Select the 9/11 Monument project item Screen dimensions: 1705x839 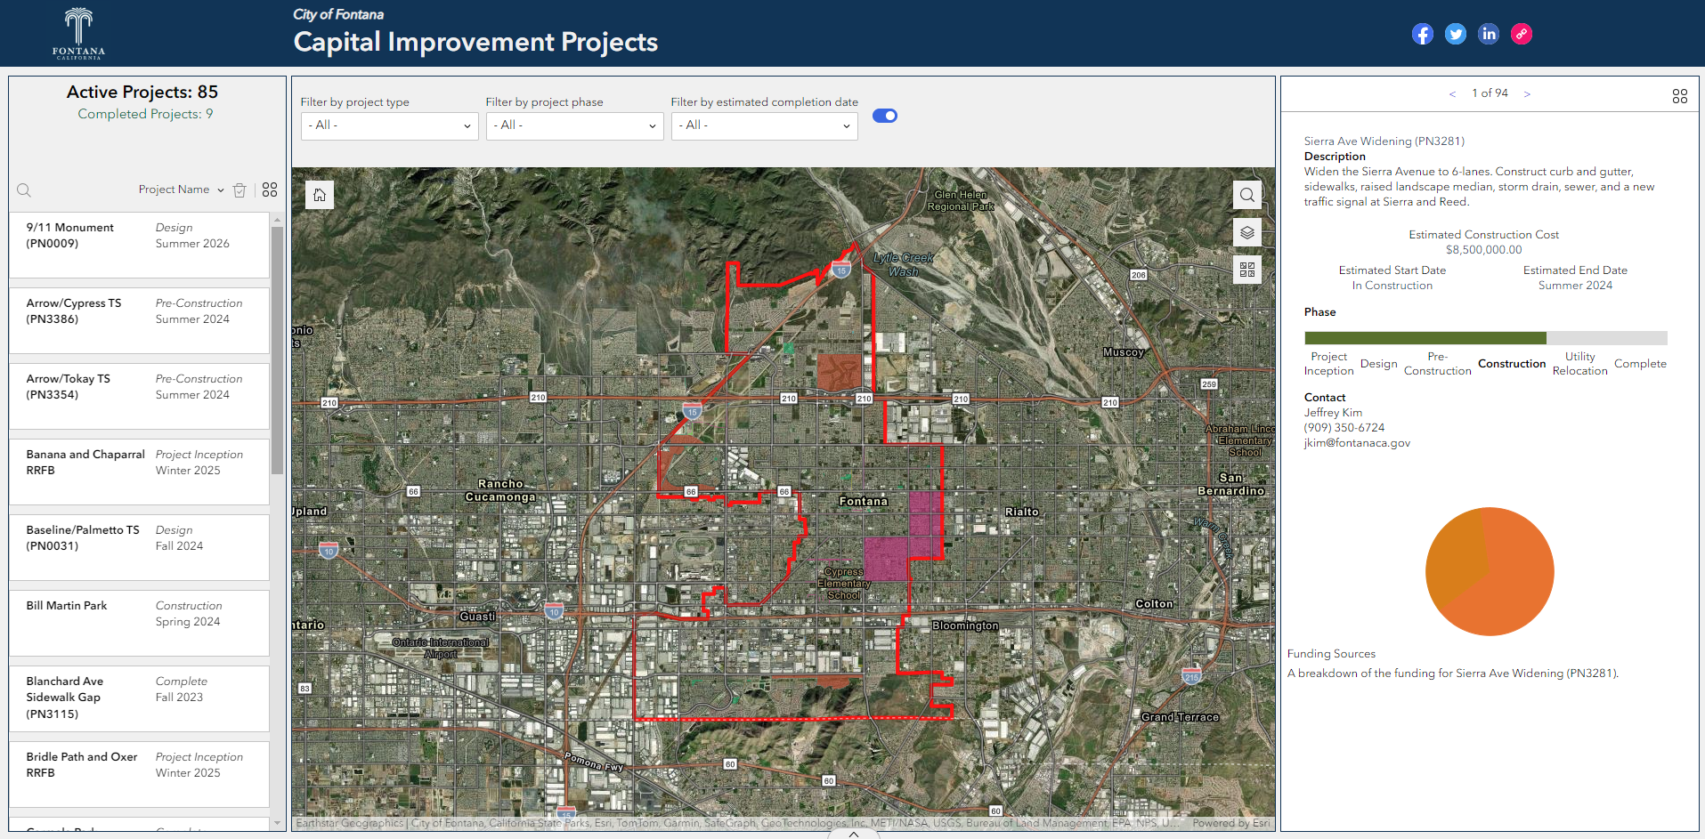[139, 245]
